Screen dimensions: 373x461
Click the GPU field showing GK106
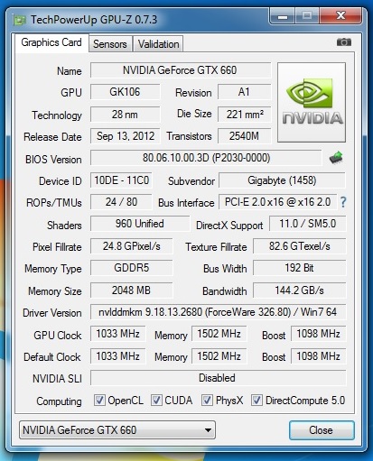125,92
